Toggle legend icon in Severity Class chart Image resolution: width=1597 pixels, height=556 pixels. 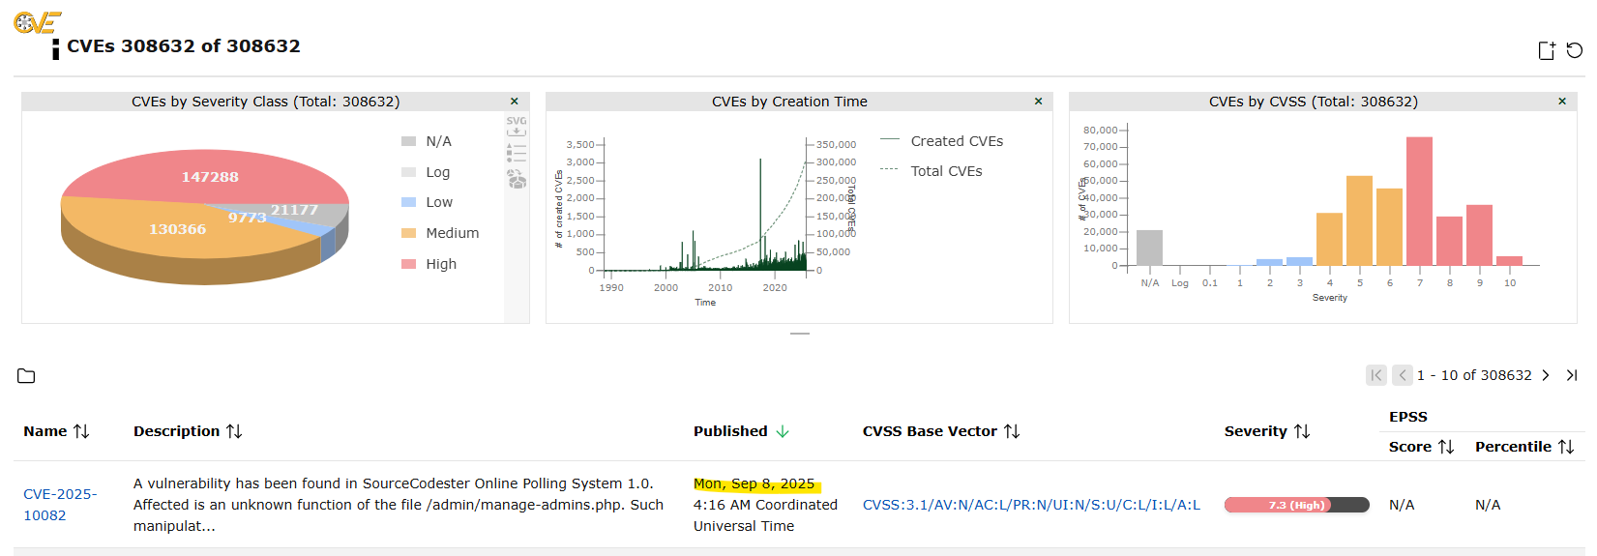517,152
